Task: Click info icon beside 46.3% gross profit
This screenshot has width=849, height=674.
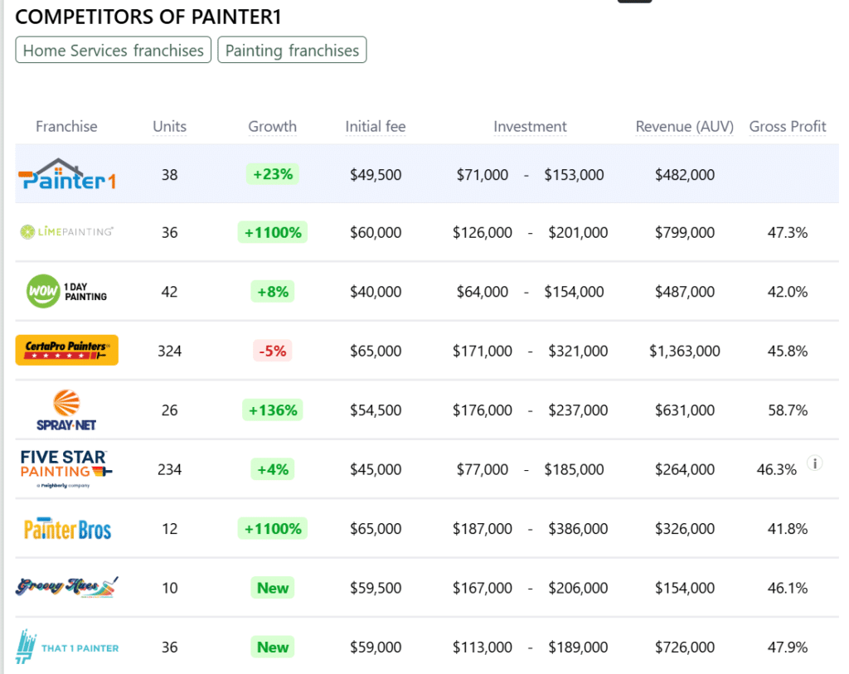Action: click(x=814, y=463)
